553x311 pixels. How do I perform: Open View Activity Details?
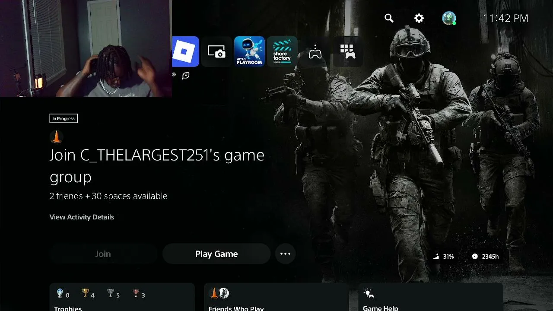coord(82,217)
